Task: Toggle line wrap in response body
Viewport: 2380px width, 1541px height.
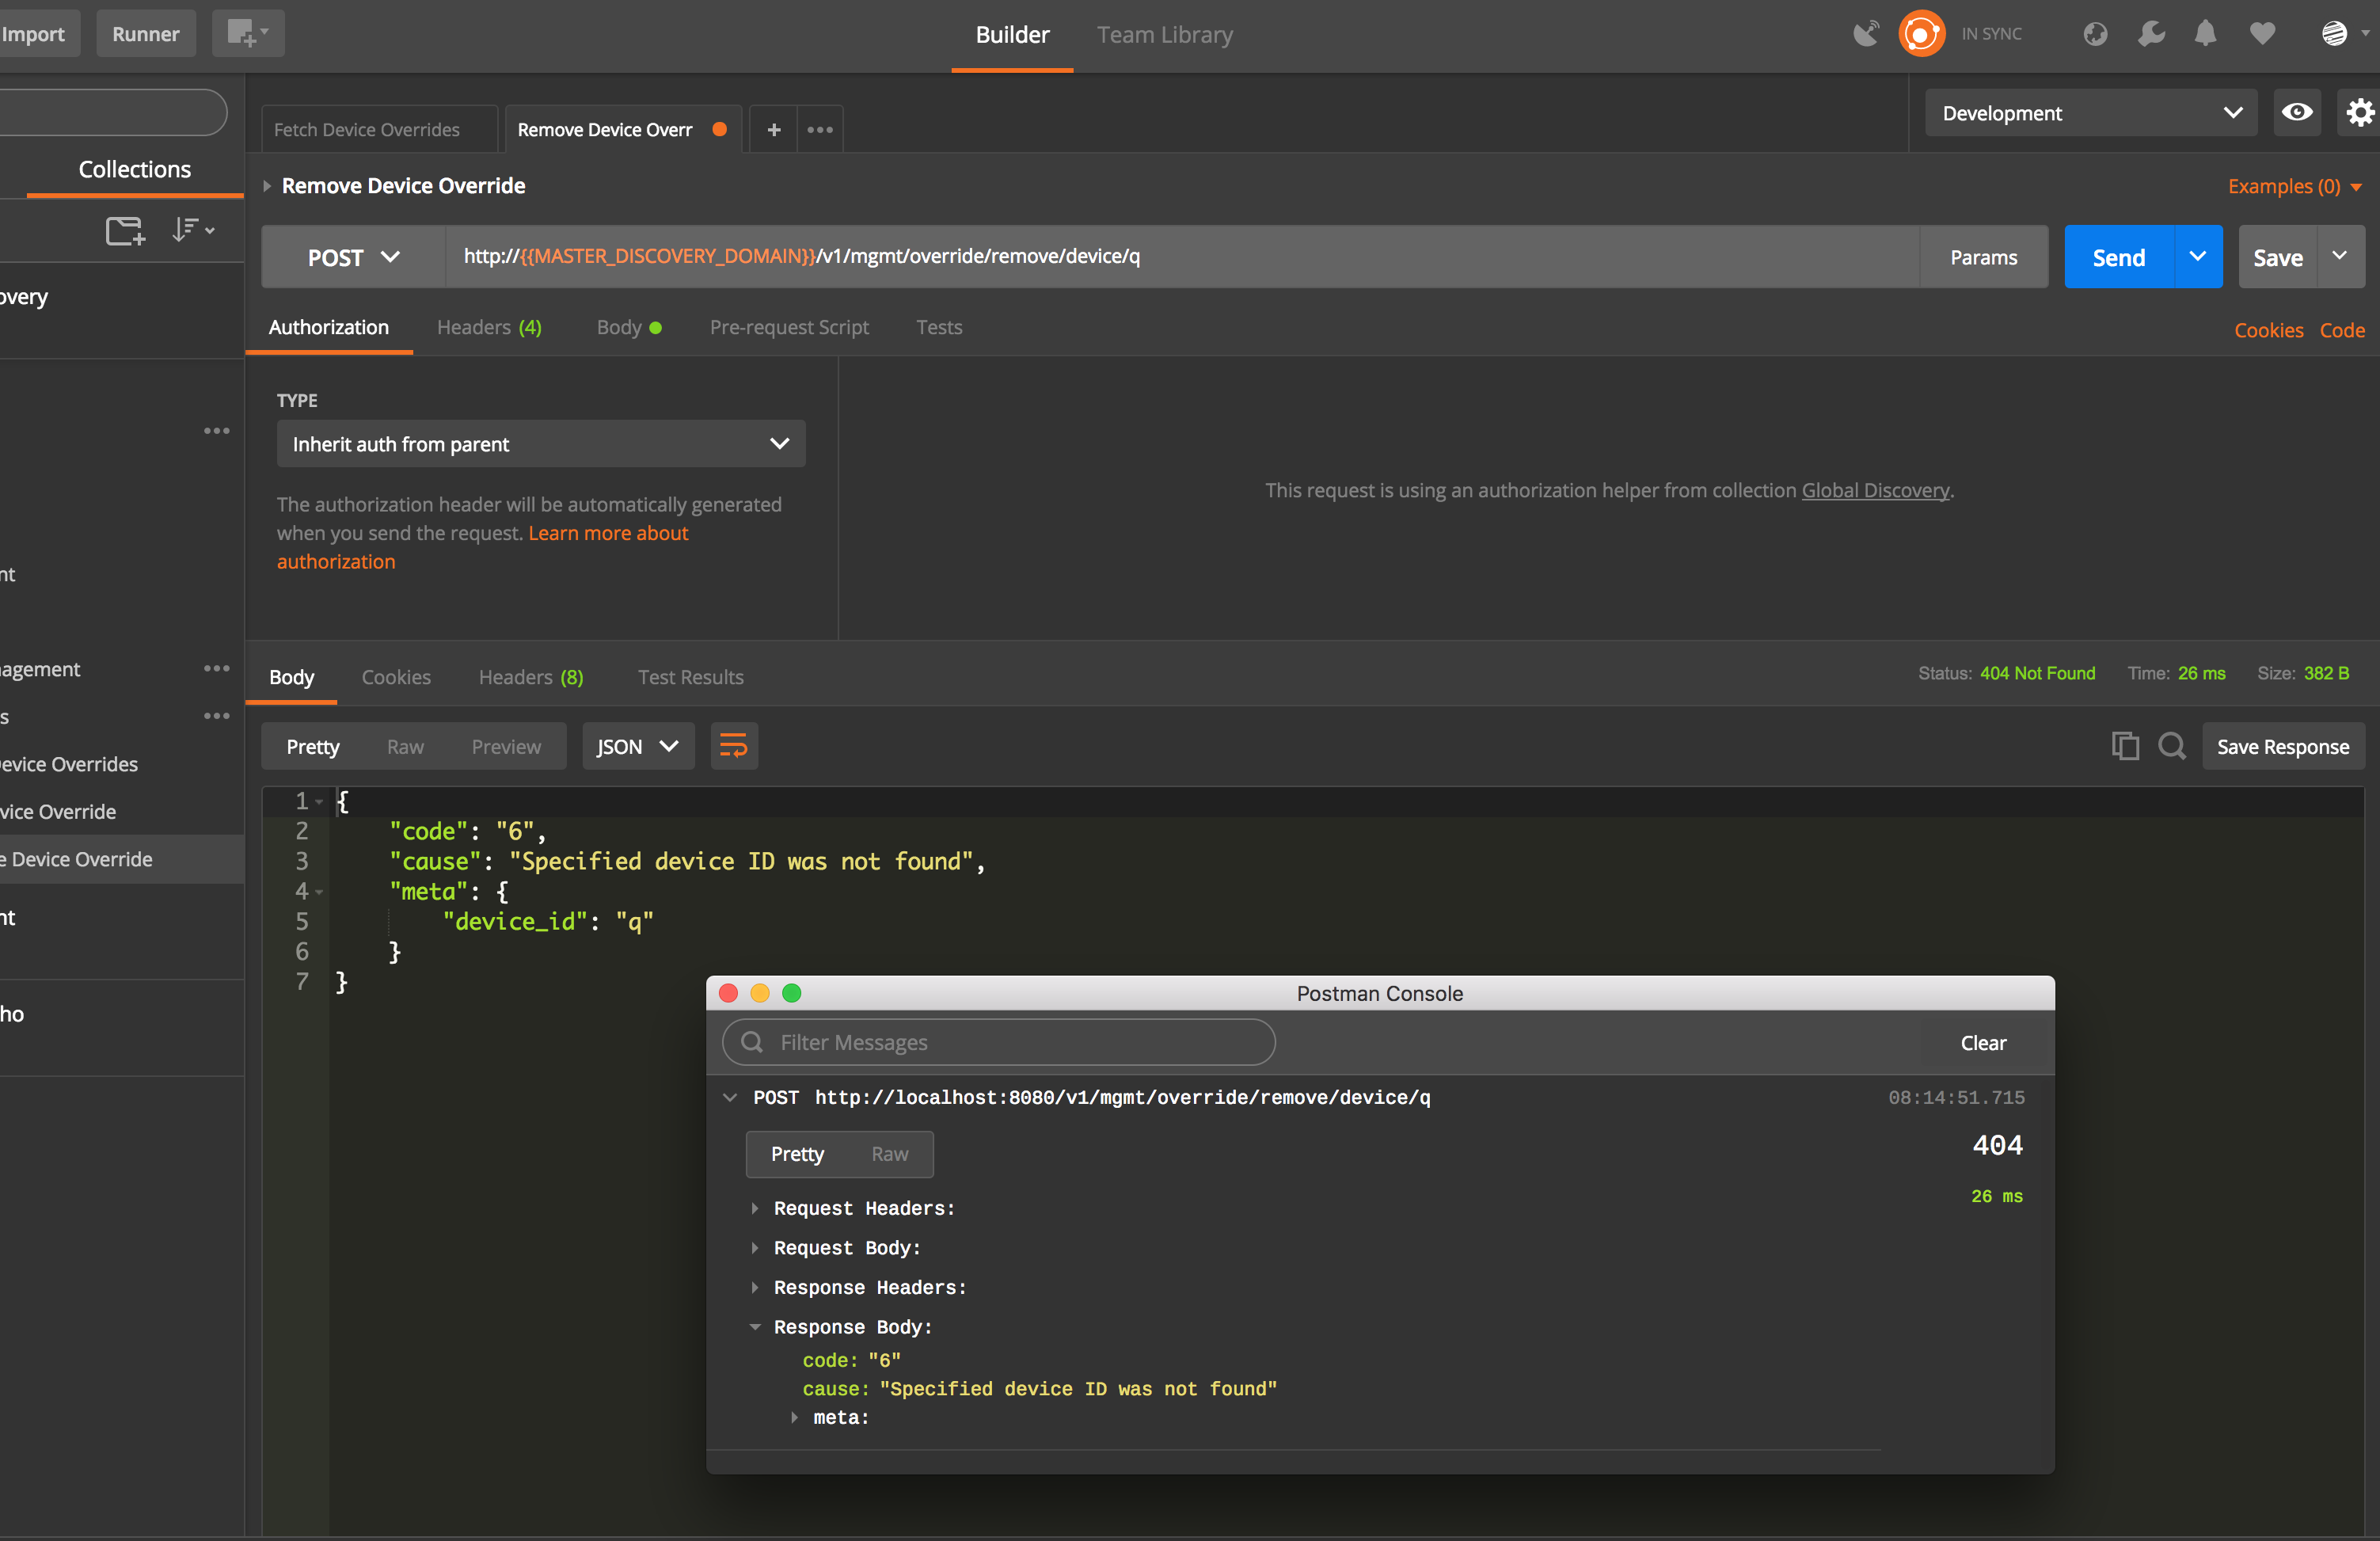Action: 733,746
